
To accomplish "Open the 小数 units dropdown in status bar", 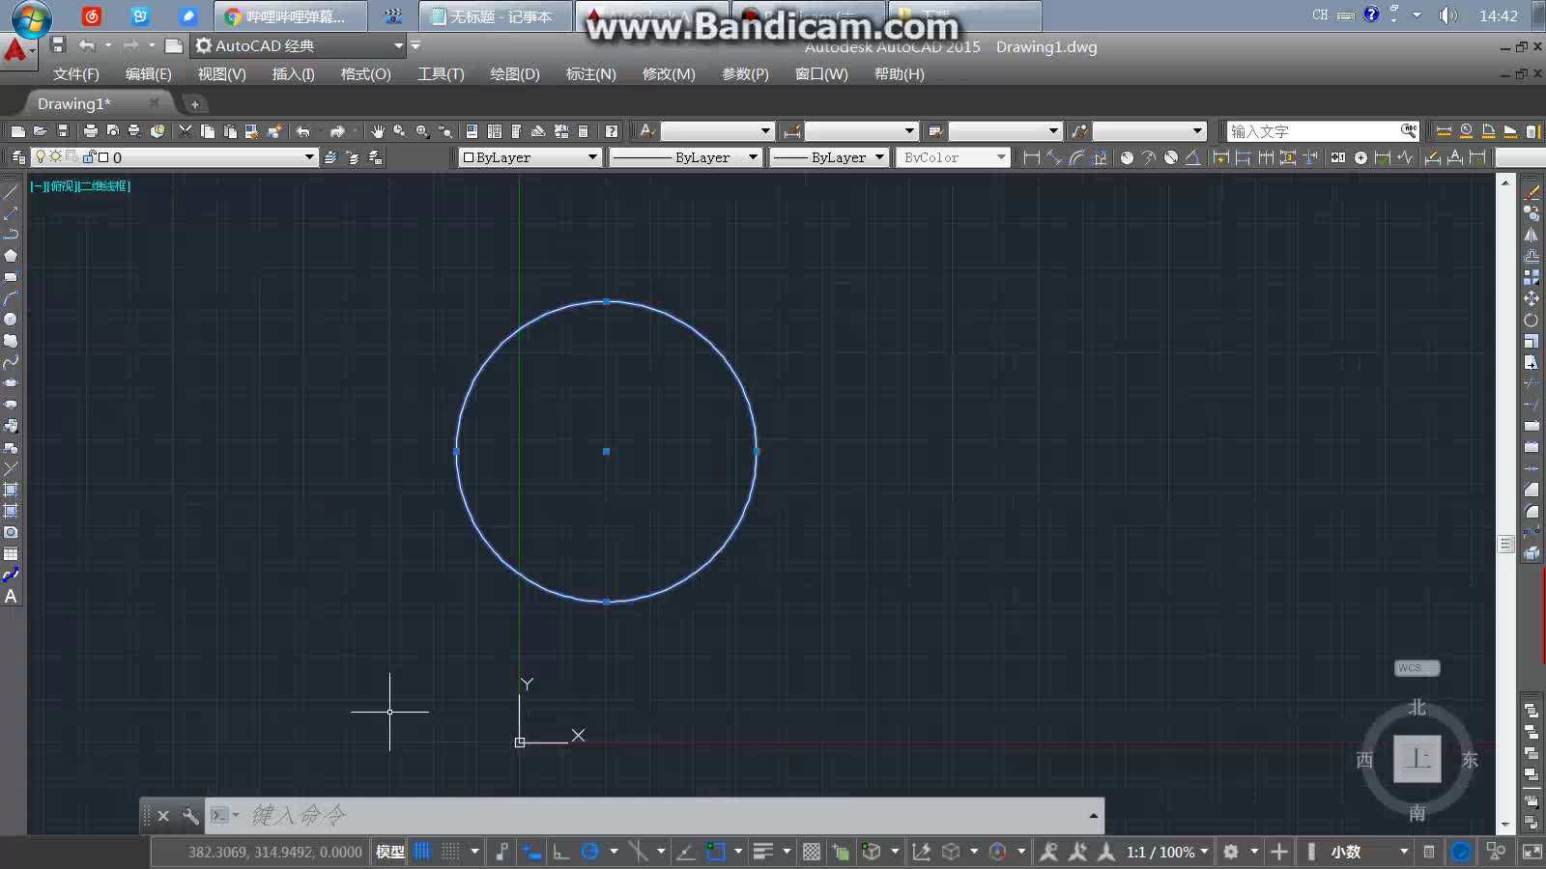I will (x=1404, y=852).
